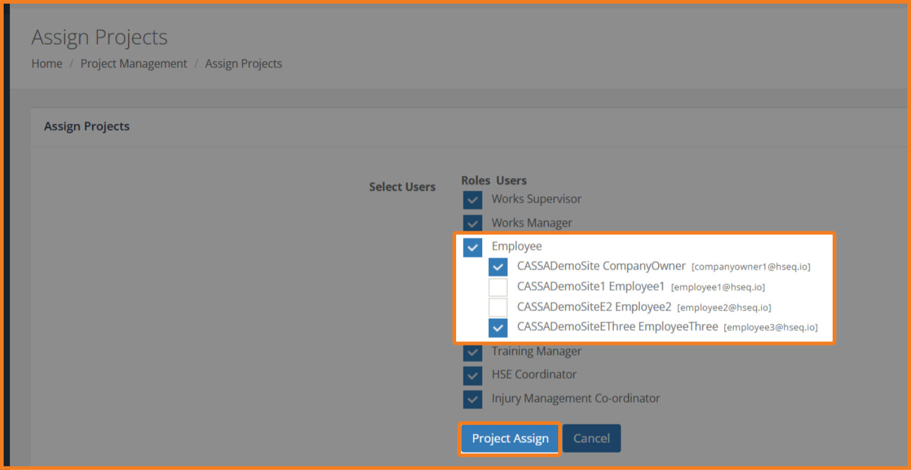Uncheck Injury Management Co-ordinator checkbox
The width and height of the screenshot is (911, 470).
(x=473, y=400)
